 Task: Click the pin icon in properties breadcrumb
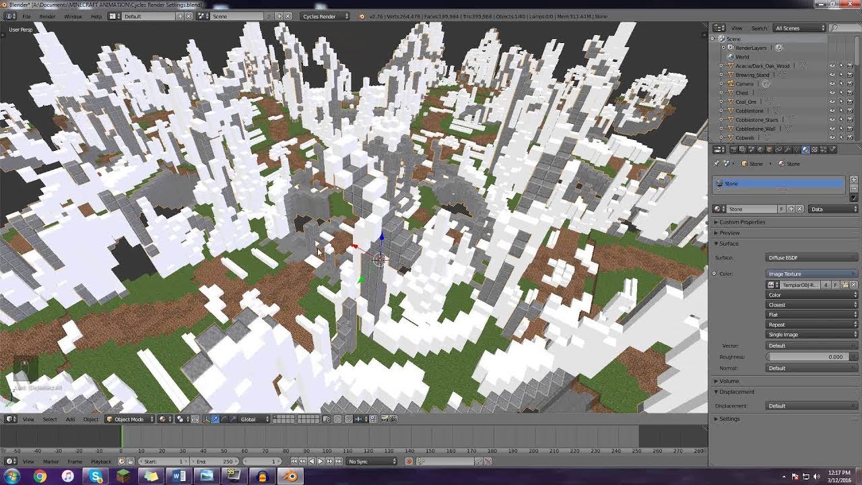click(x=717, y=164)
